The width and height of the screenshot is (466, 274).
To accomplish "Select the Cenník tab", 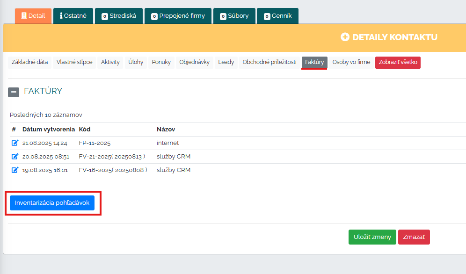I will click(278, 16).
